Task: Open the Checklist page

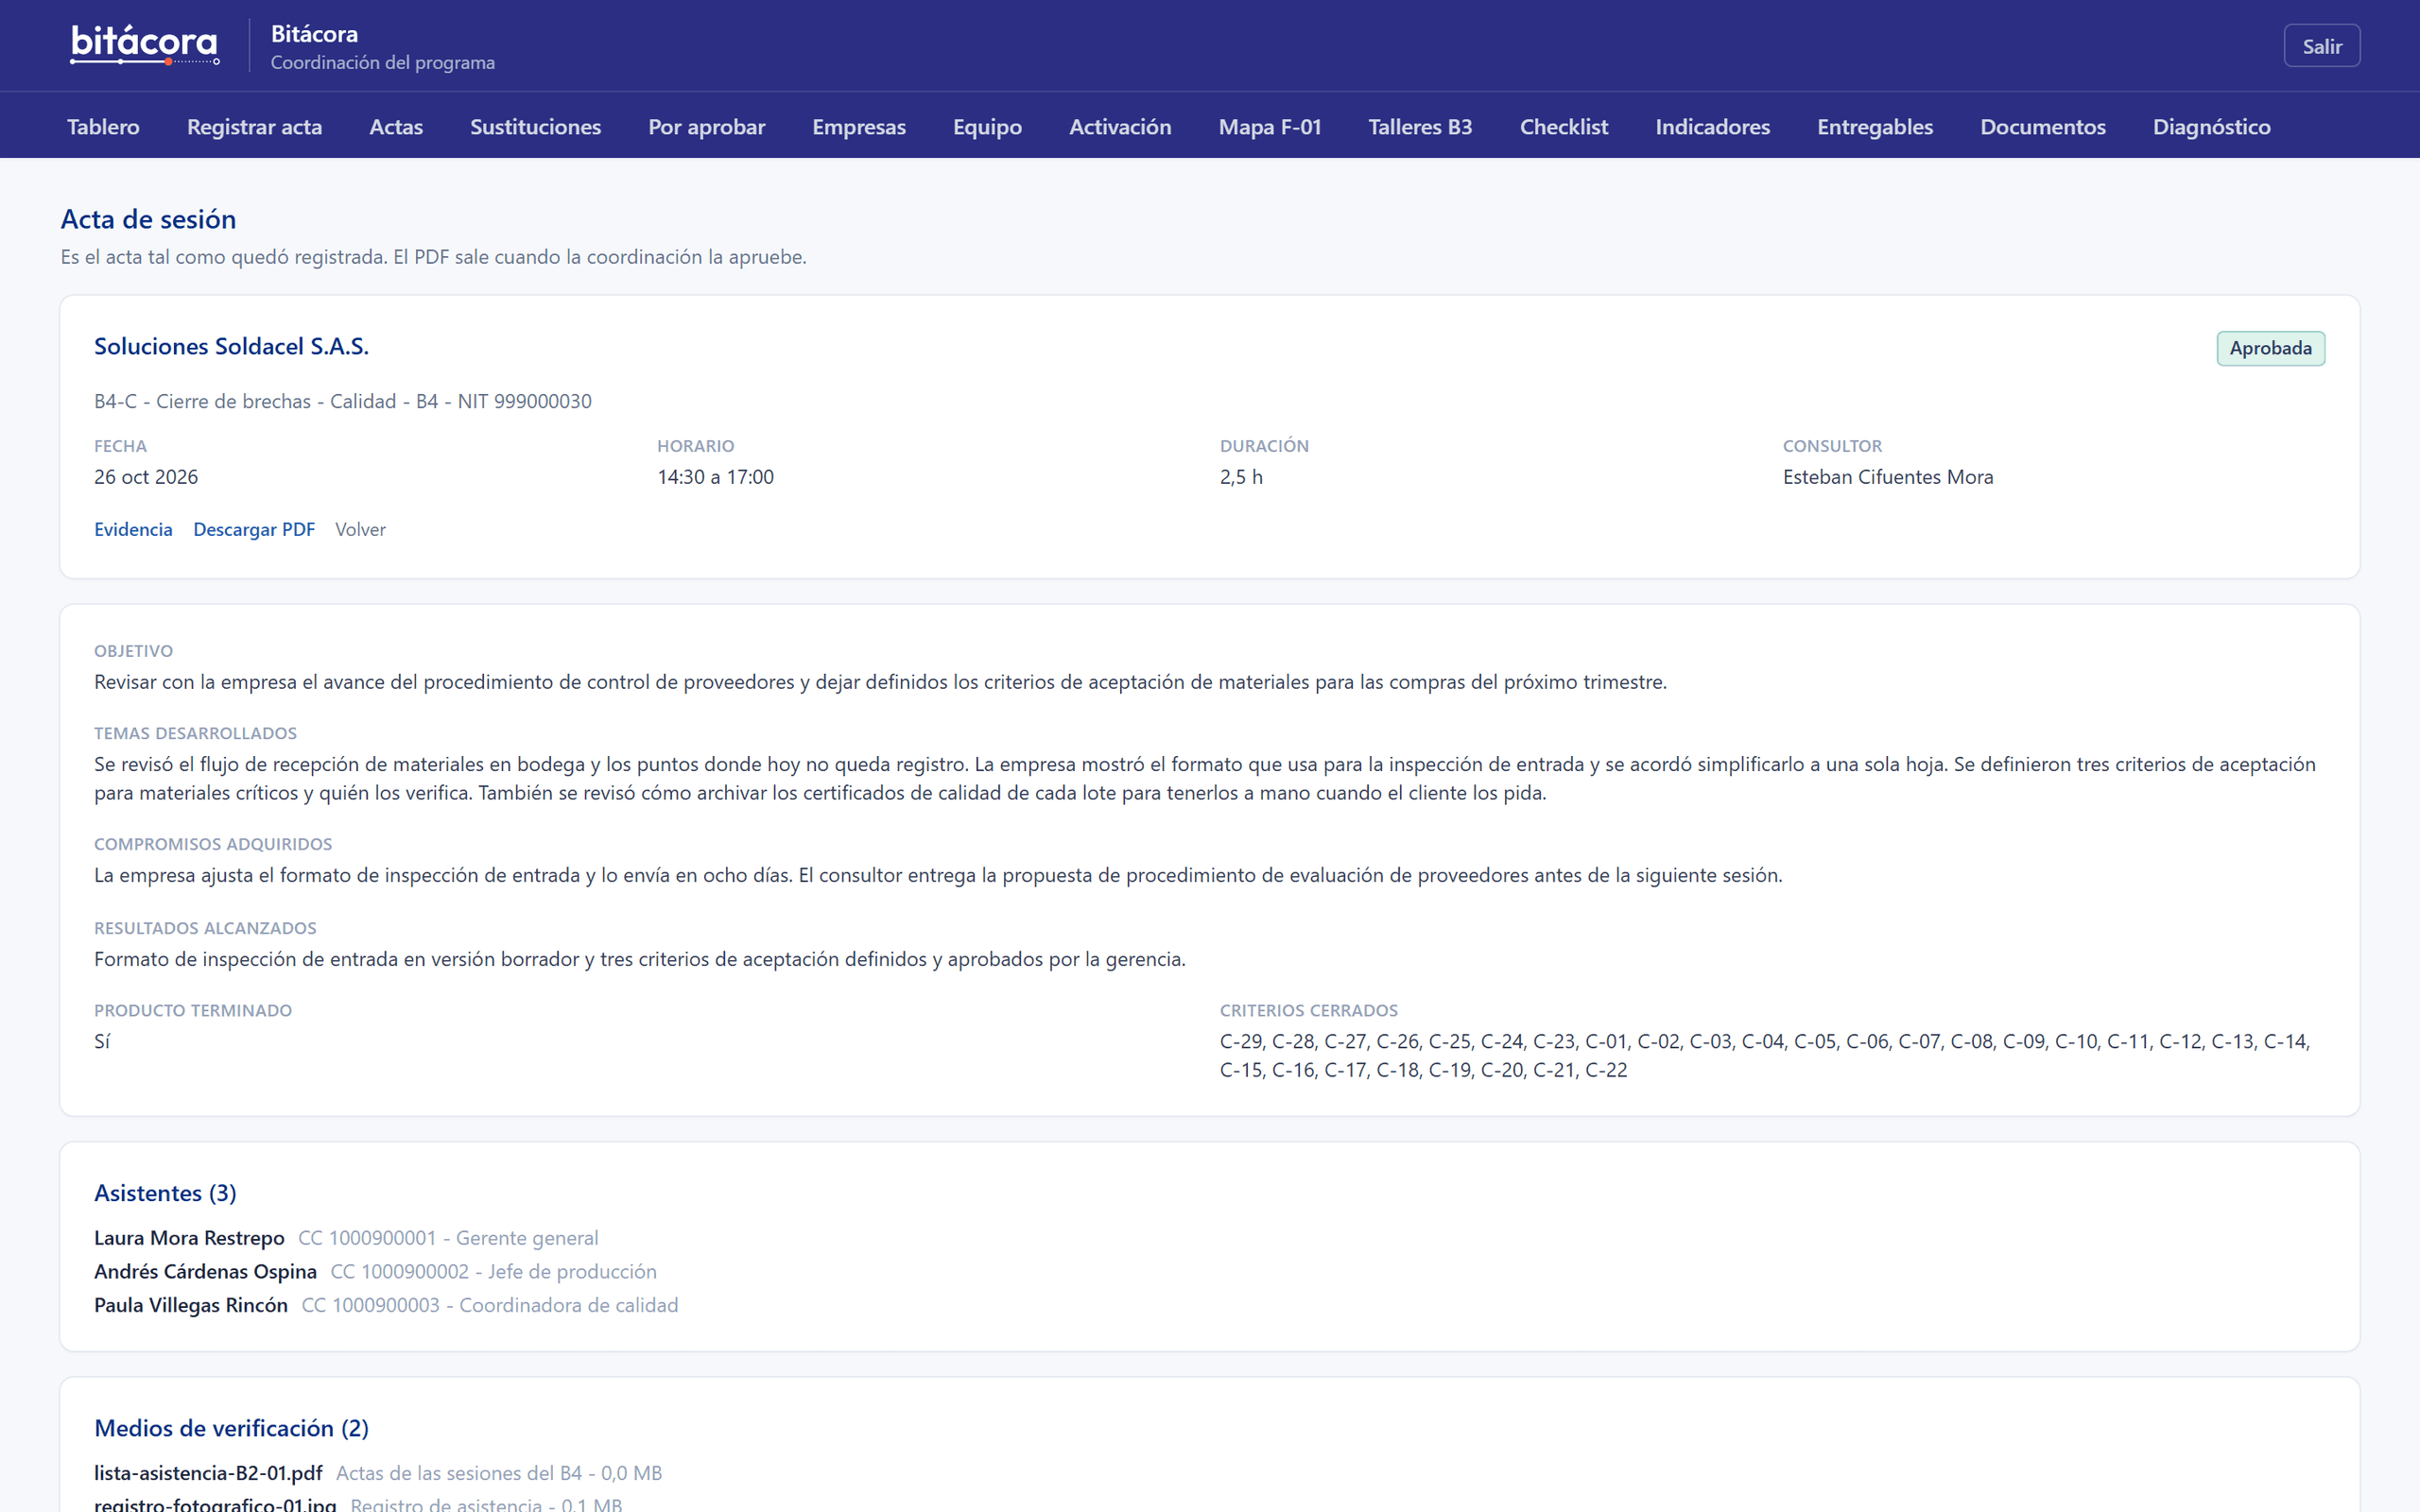Action: tap(1564, 127)
